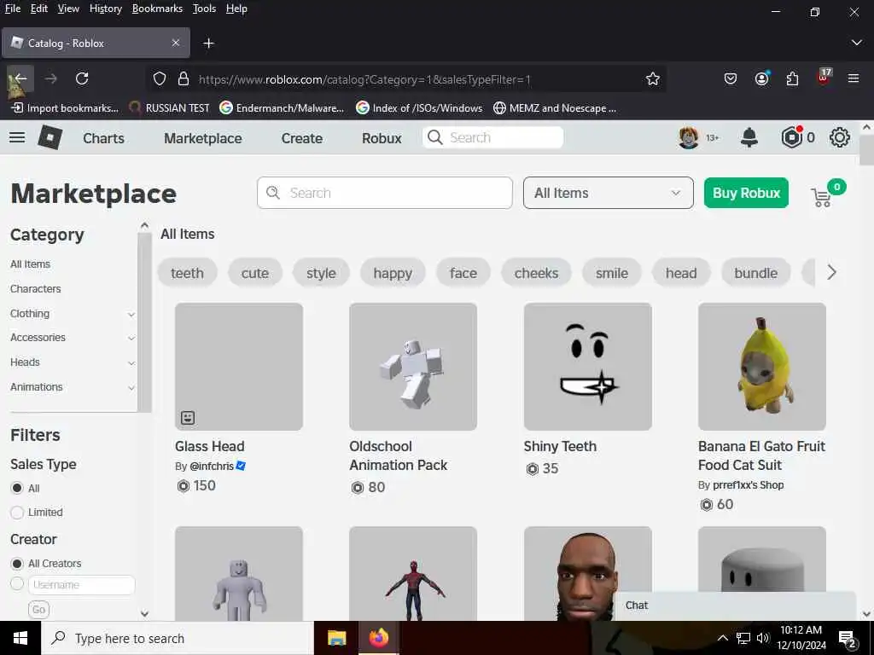Click the Robux balance icon

pyautogui.click(x=791, y=137)
